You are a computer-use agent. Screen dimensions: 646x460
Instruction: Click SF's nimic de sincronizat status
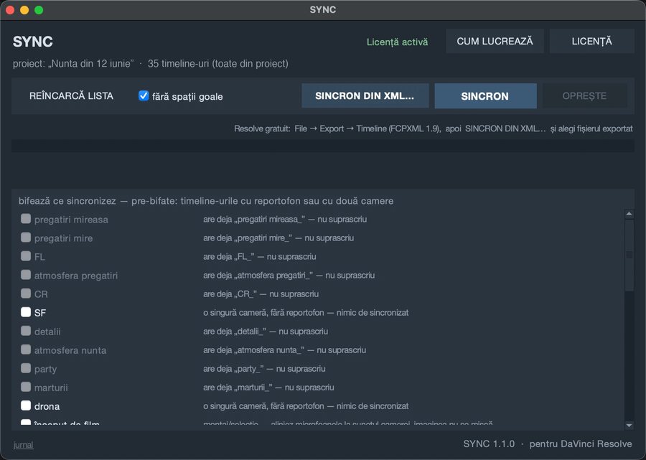point(306,313)
